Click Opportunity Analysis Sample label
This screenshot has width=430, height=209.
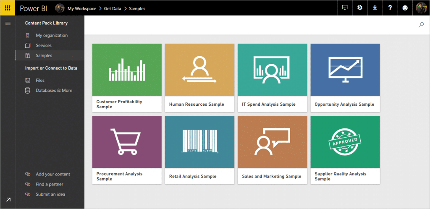(x=344, y=104)
